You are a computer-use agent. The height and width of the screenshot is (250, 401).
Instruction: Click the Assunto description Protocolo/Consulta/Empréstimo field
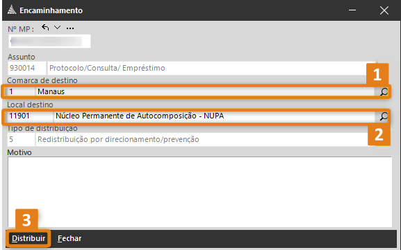[x=211, y=68]
